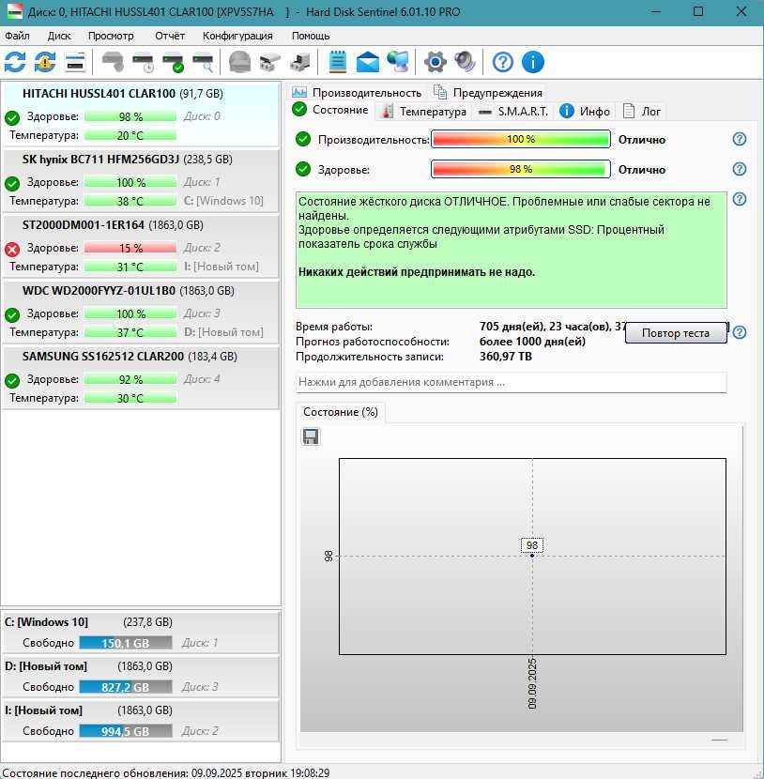Open the Отчёт menu

169,36
